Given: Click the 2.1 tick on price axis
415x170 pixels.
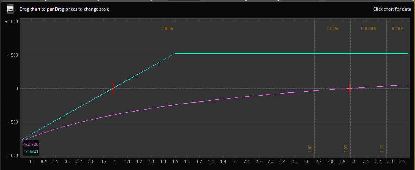Looking at the screenshot, I should pos(247,161).
